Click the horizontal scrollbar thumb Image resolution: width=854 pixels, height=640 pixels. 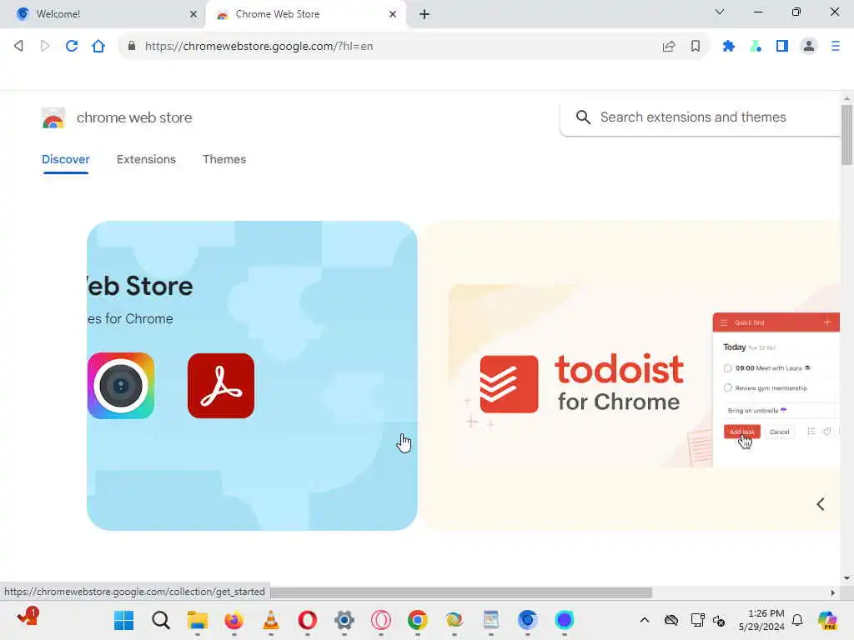coord(460,592)
